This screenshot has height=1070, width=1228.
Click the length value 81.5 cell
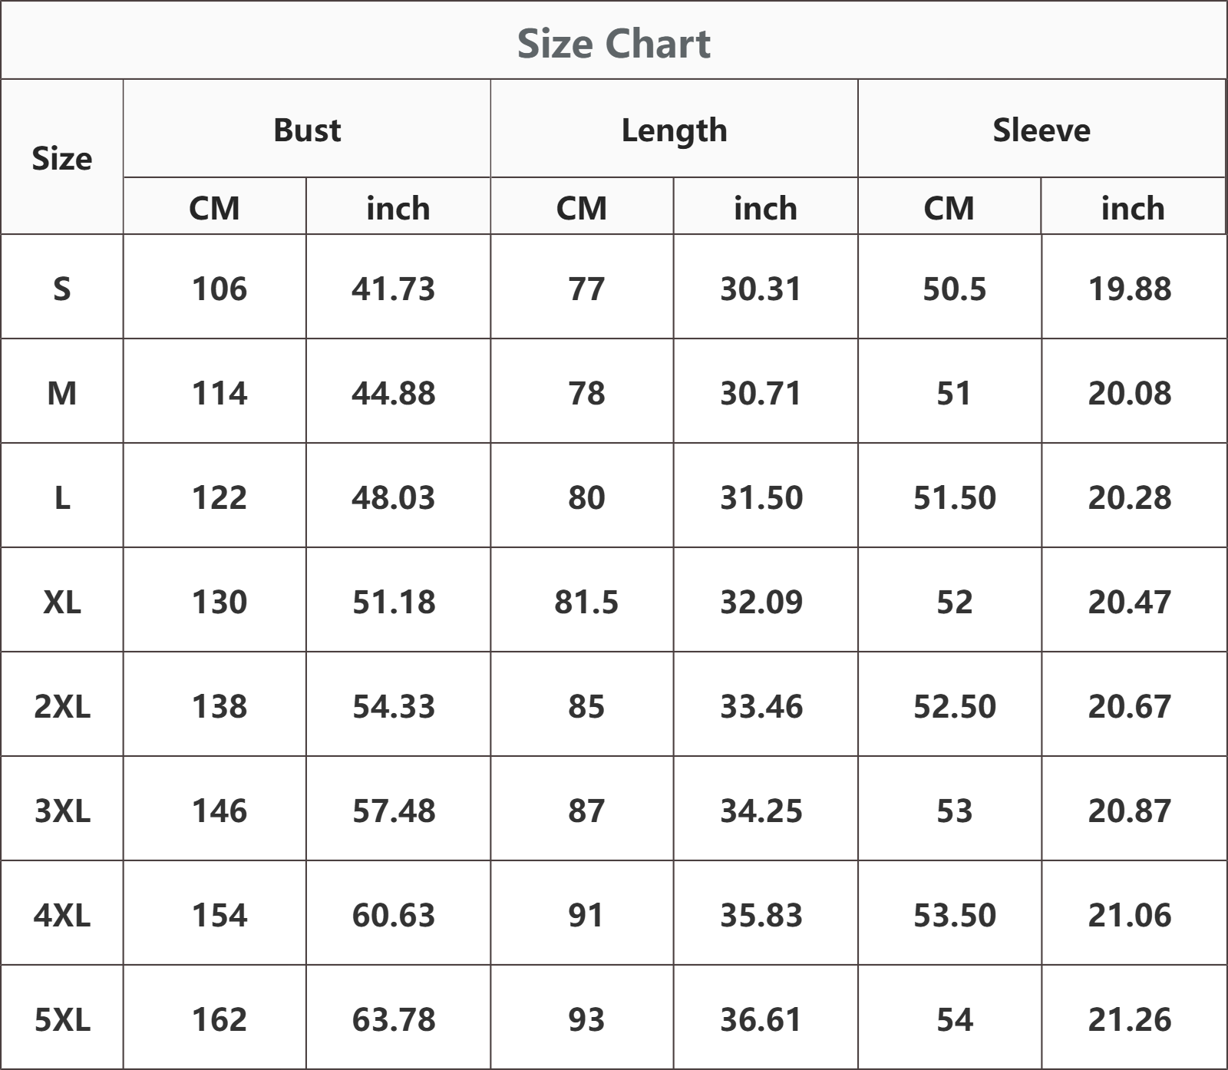[582, 600]
